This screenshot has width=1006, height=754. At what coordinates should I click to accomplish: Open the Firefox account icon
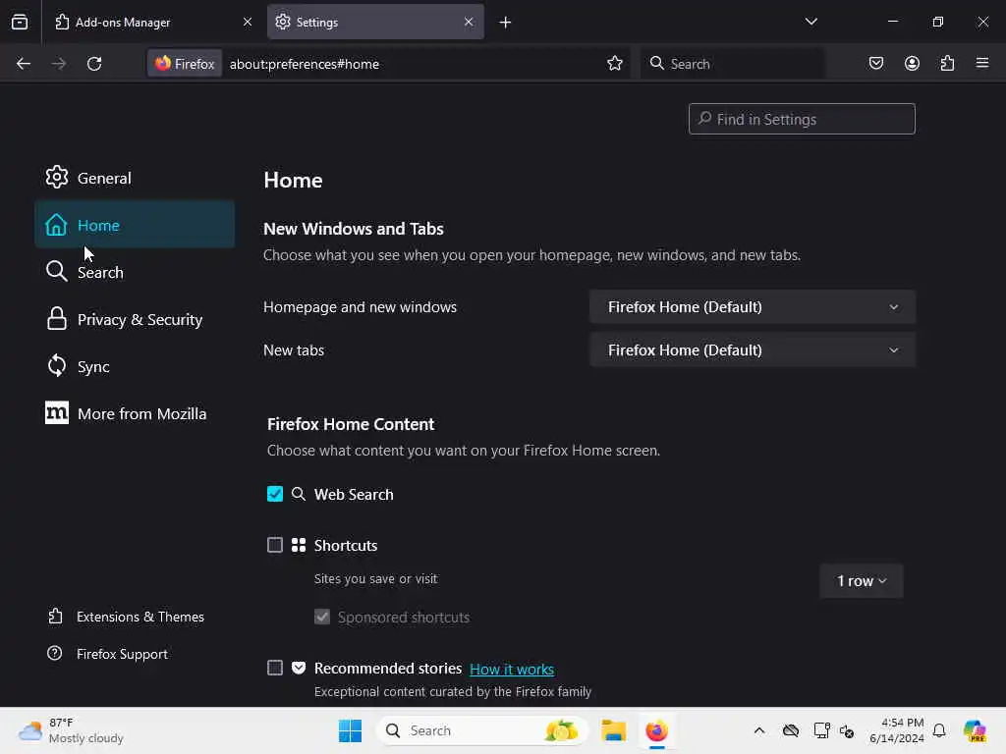click(912, 64)
